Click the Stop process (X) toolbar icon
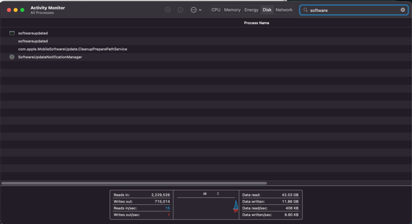The height and width of the screenshot is (224, 412). click(x=168, y=10)
